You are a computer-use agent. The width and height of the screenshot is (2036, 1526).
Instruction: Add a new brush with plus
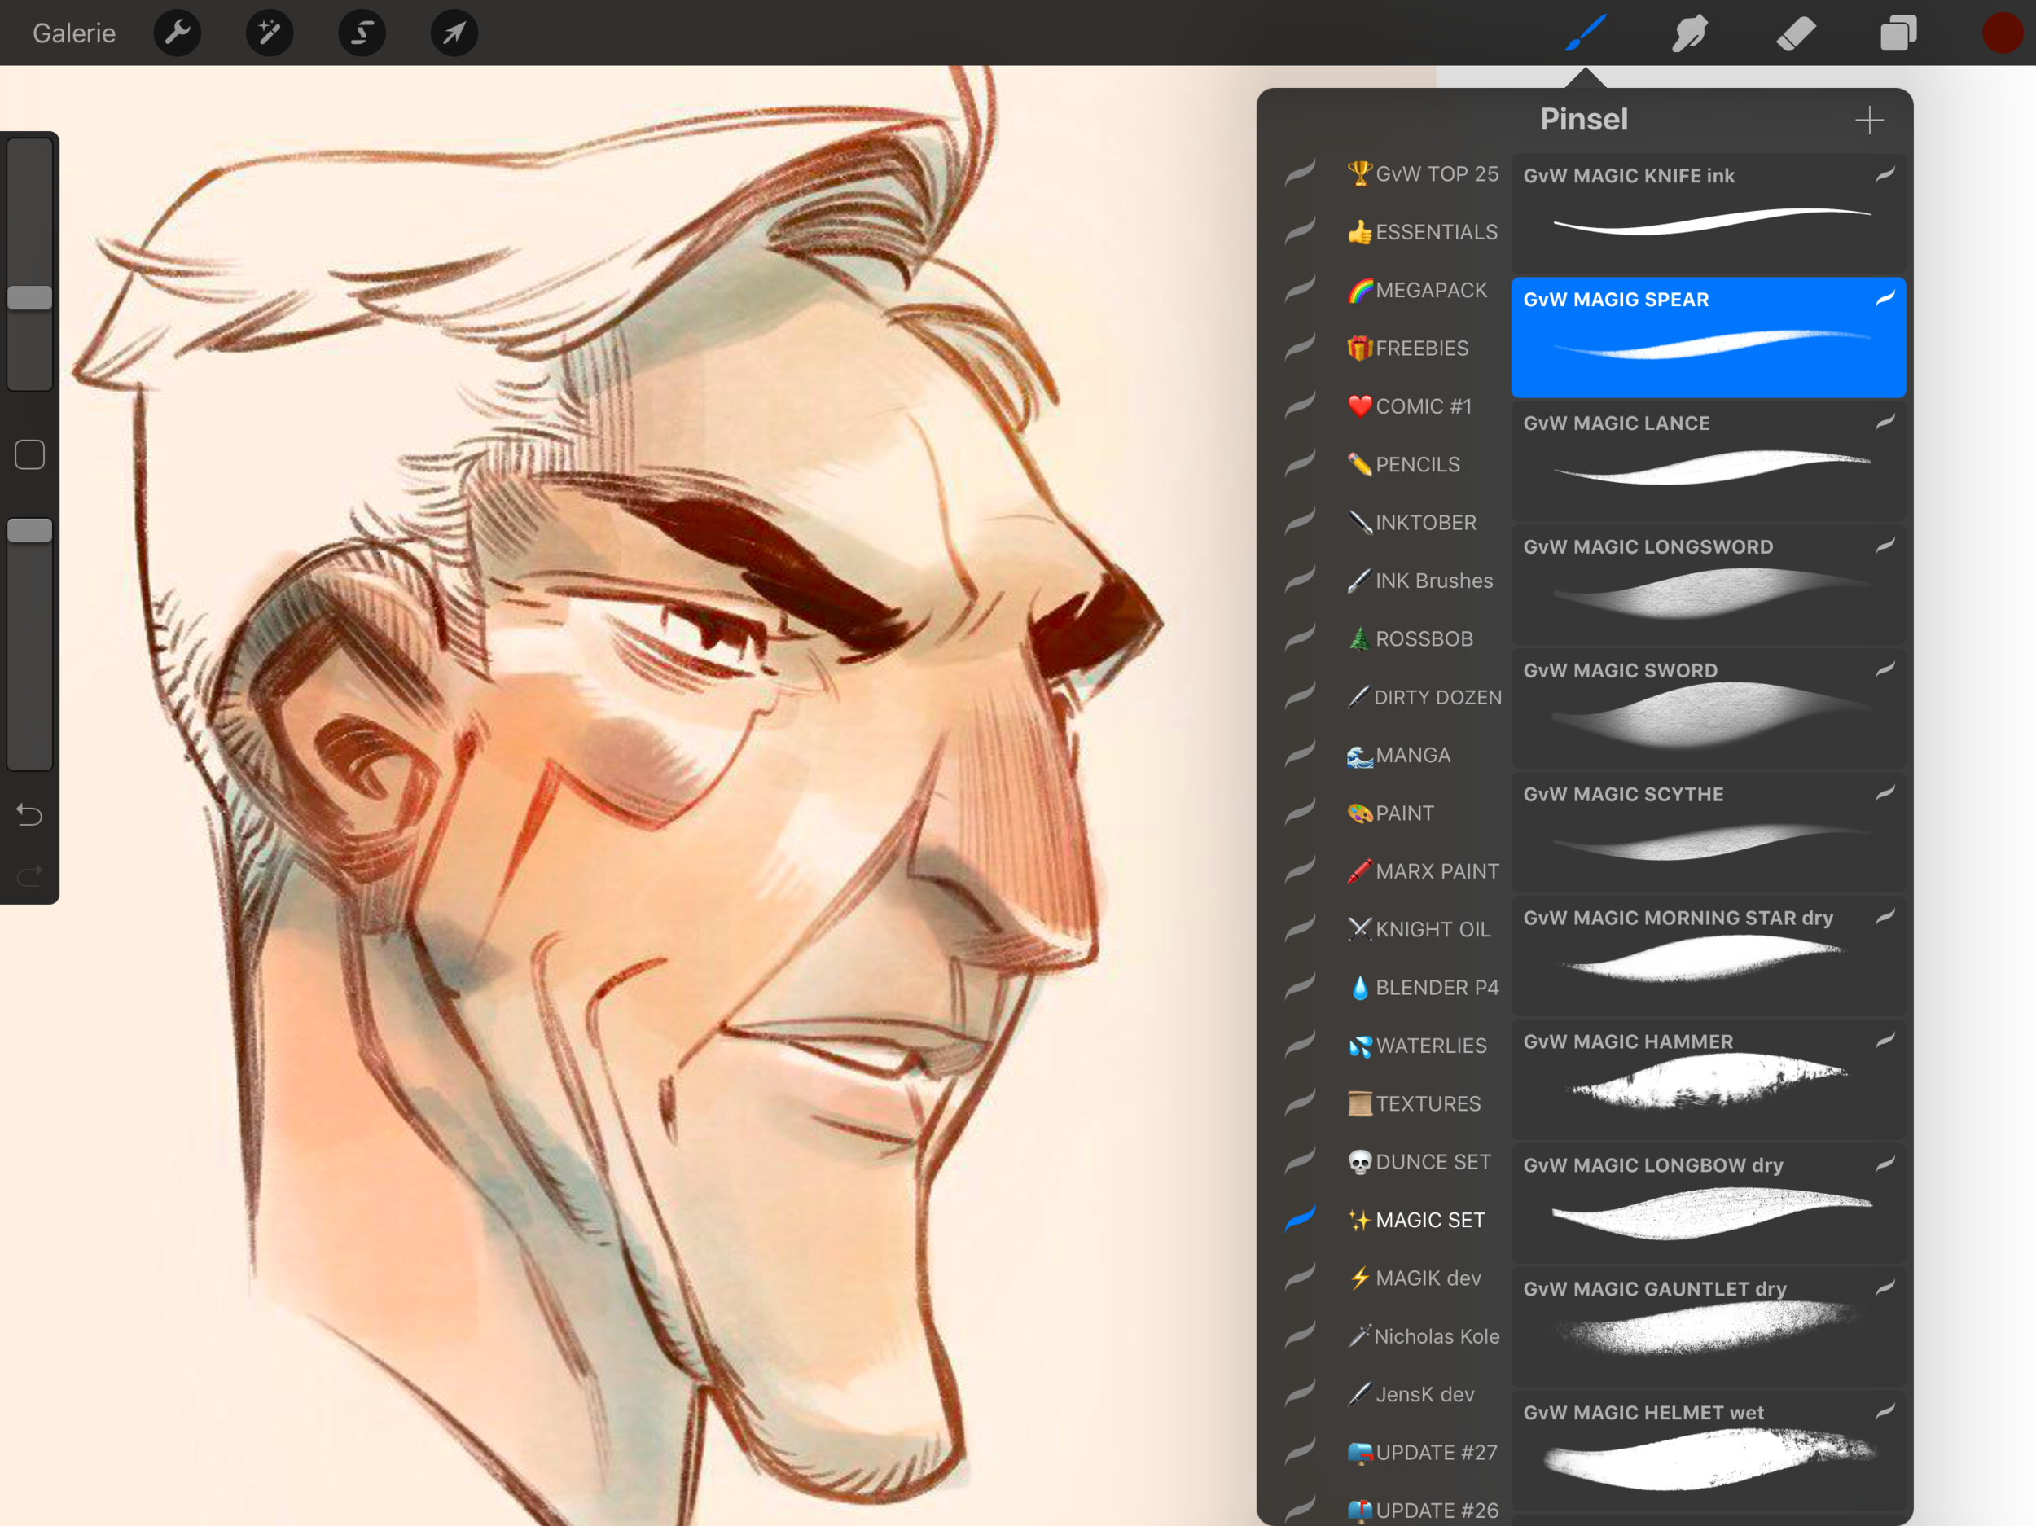pos(1868,120)
